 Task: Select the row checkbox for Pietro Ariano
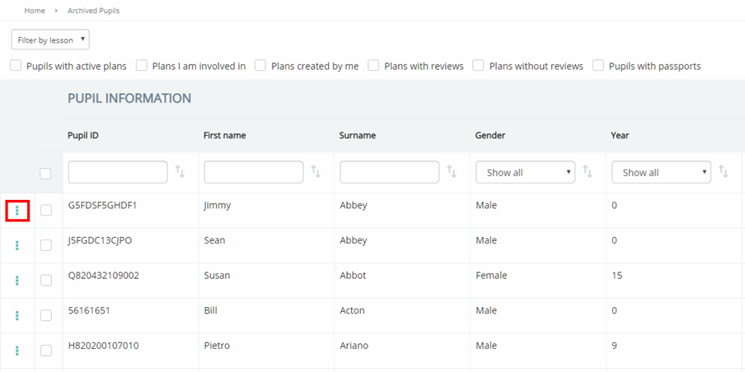(x=46, y=351)
